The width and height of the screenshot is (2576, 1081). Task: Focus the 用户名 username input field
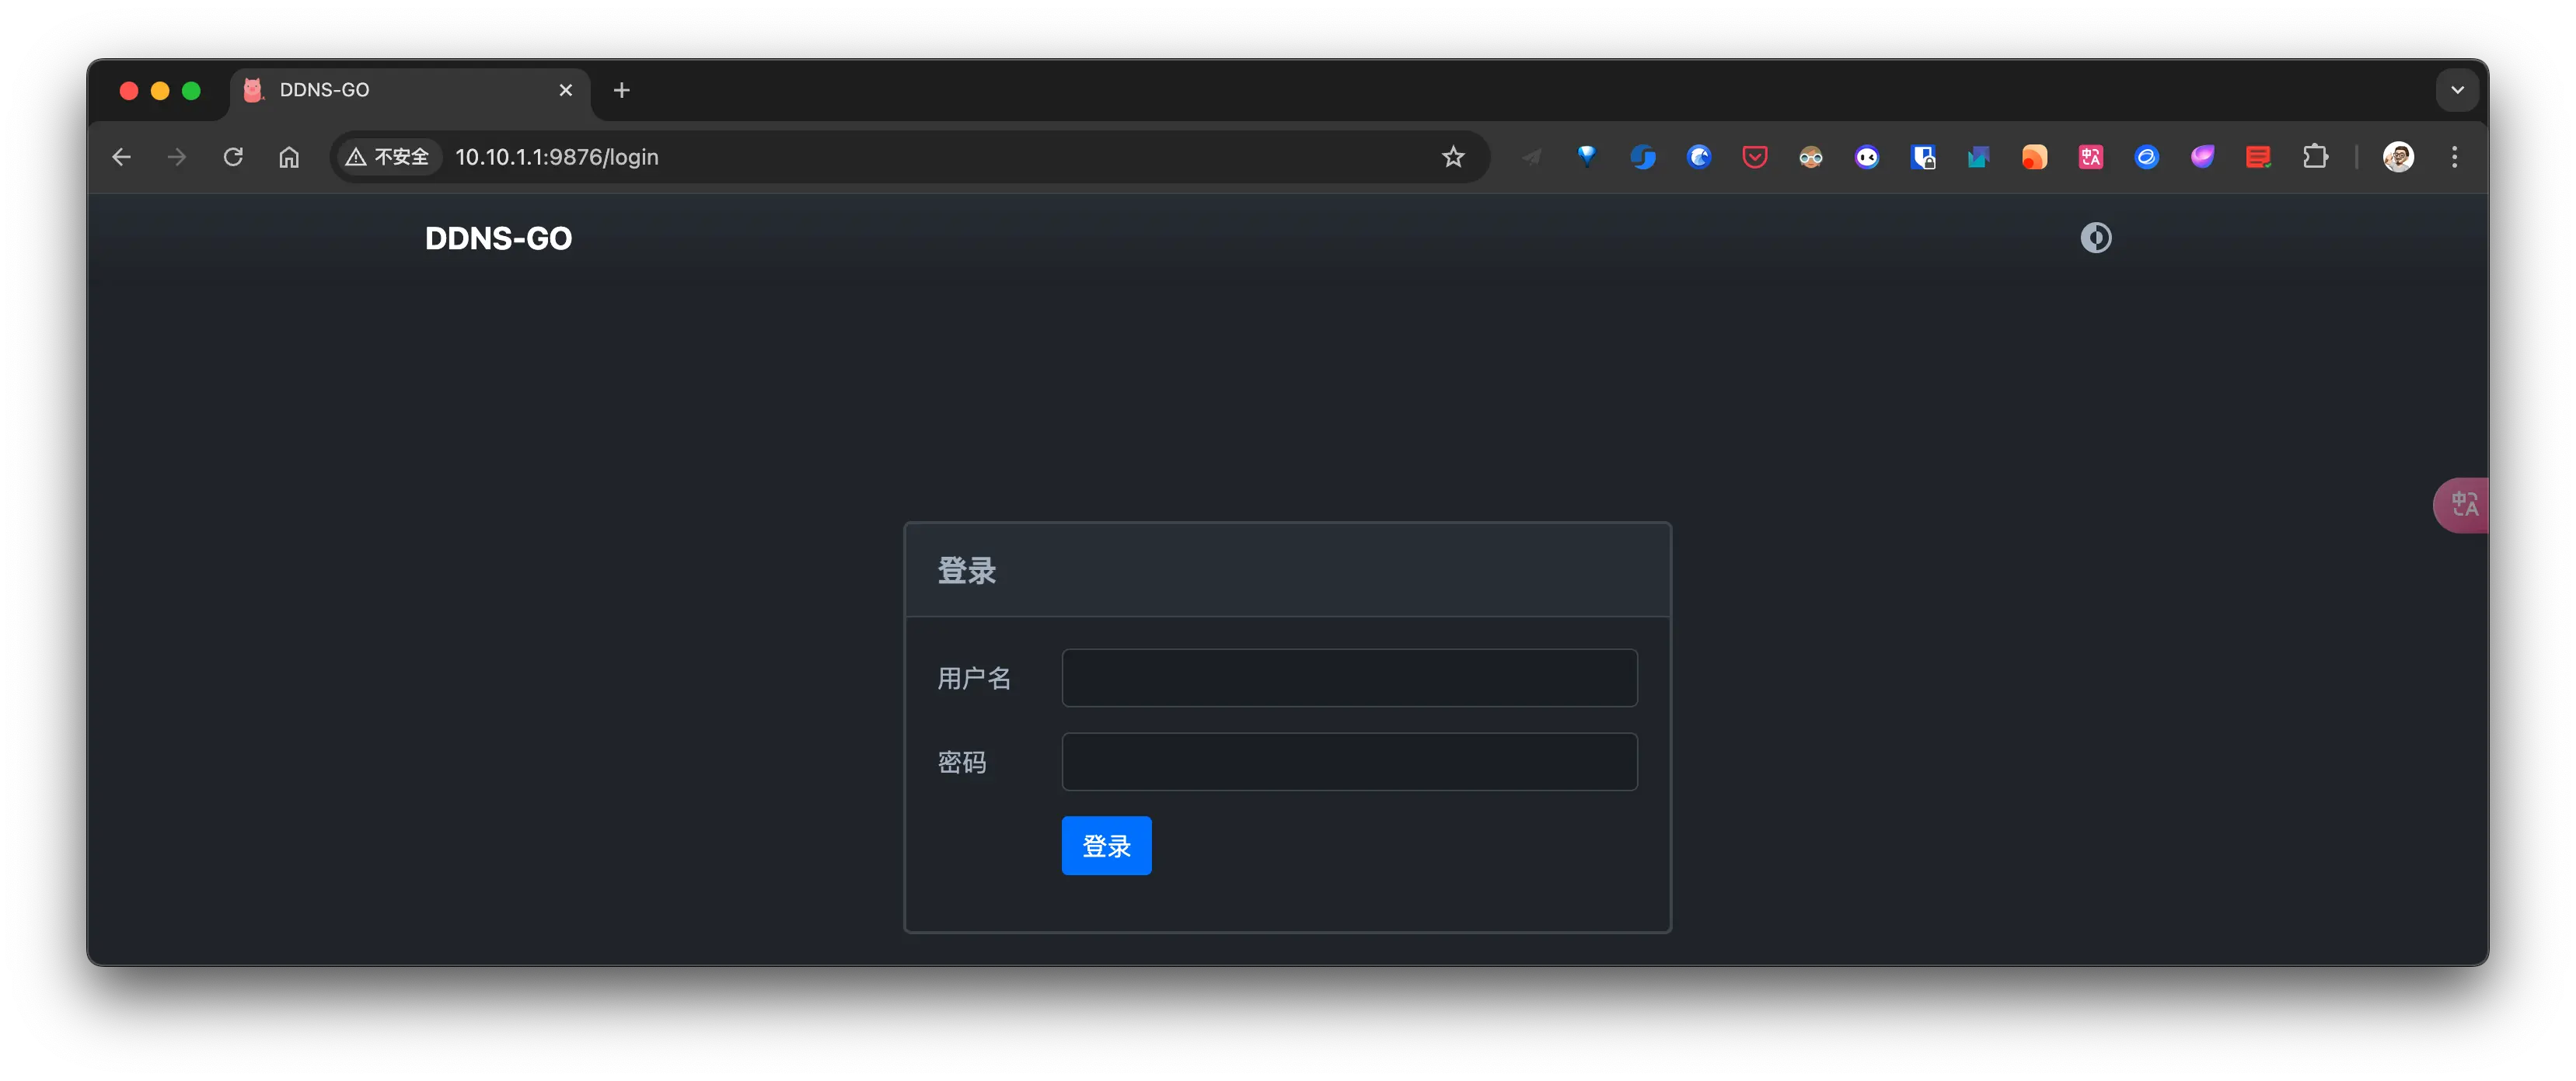tap(1348, 677)
